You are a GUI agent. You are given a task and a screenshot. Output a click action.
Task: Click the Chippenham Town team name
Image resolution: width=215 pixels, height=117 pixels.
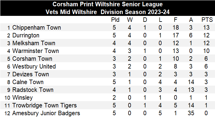pos(37,28)
